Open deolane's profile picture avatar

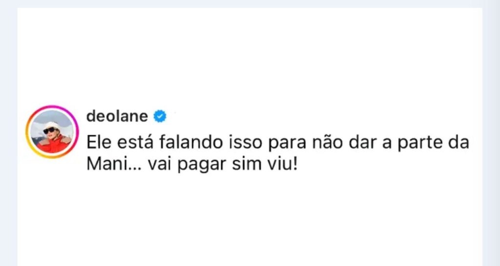pyautogui.click(x=52, y=132)
